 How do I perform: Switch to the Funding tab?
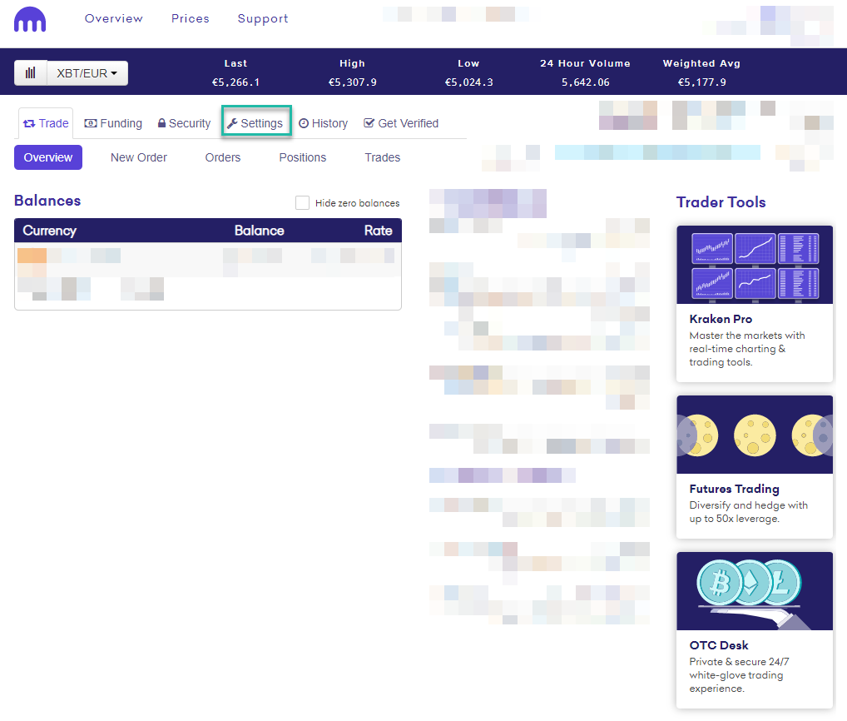pyautogui.click(x=113, y=122)
